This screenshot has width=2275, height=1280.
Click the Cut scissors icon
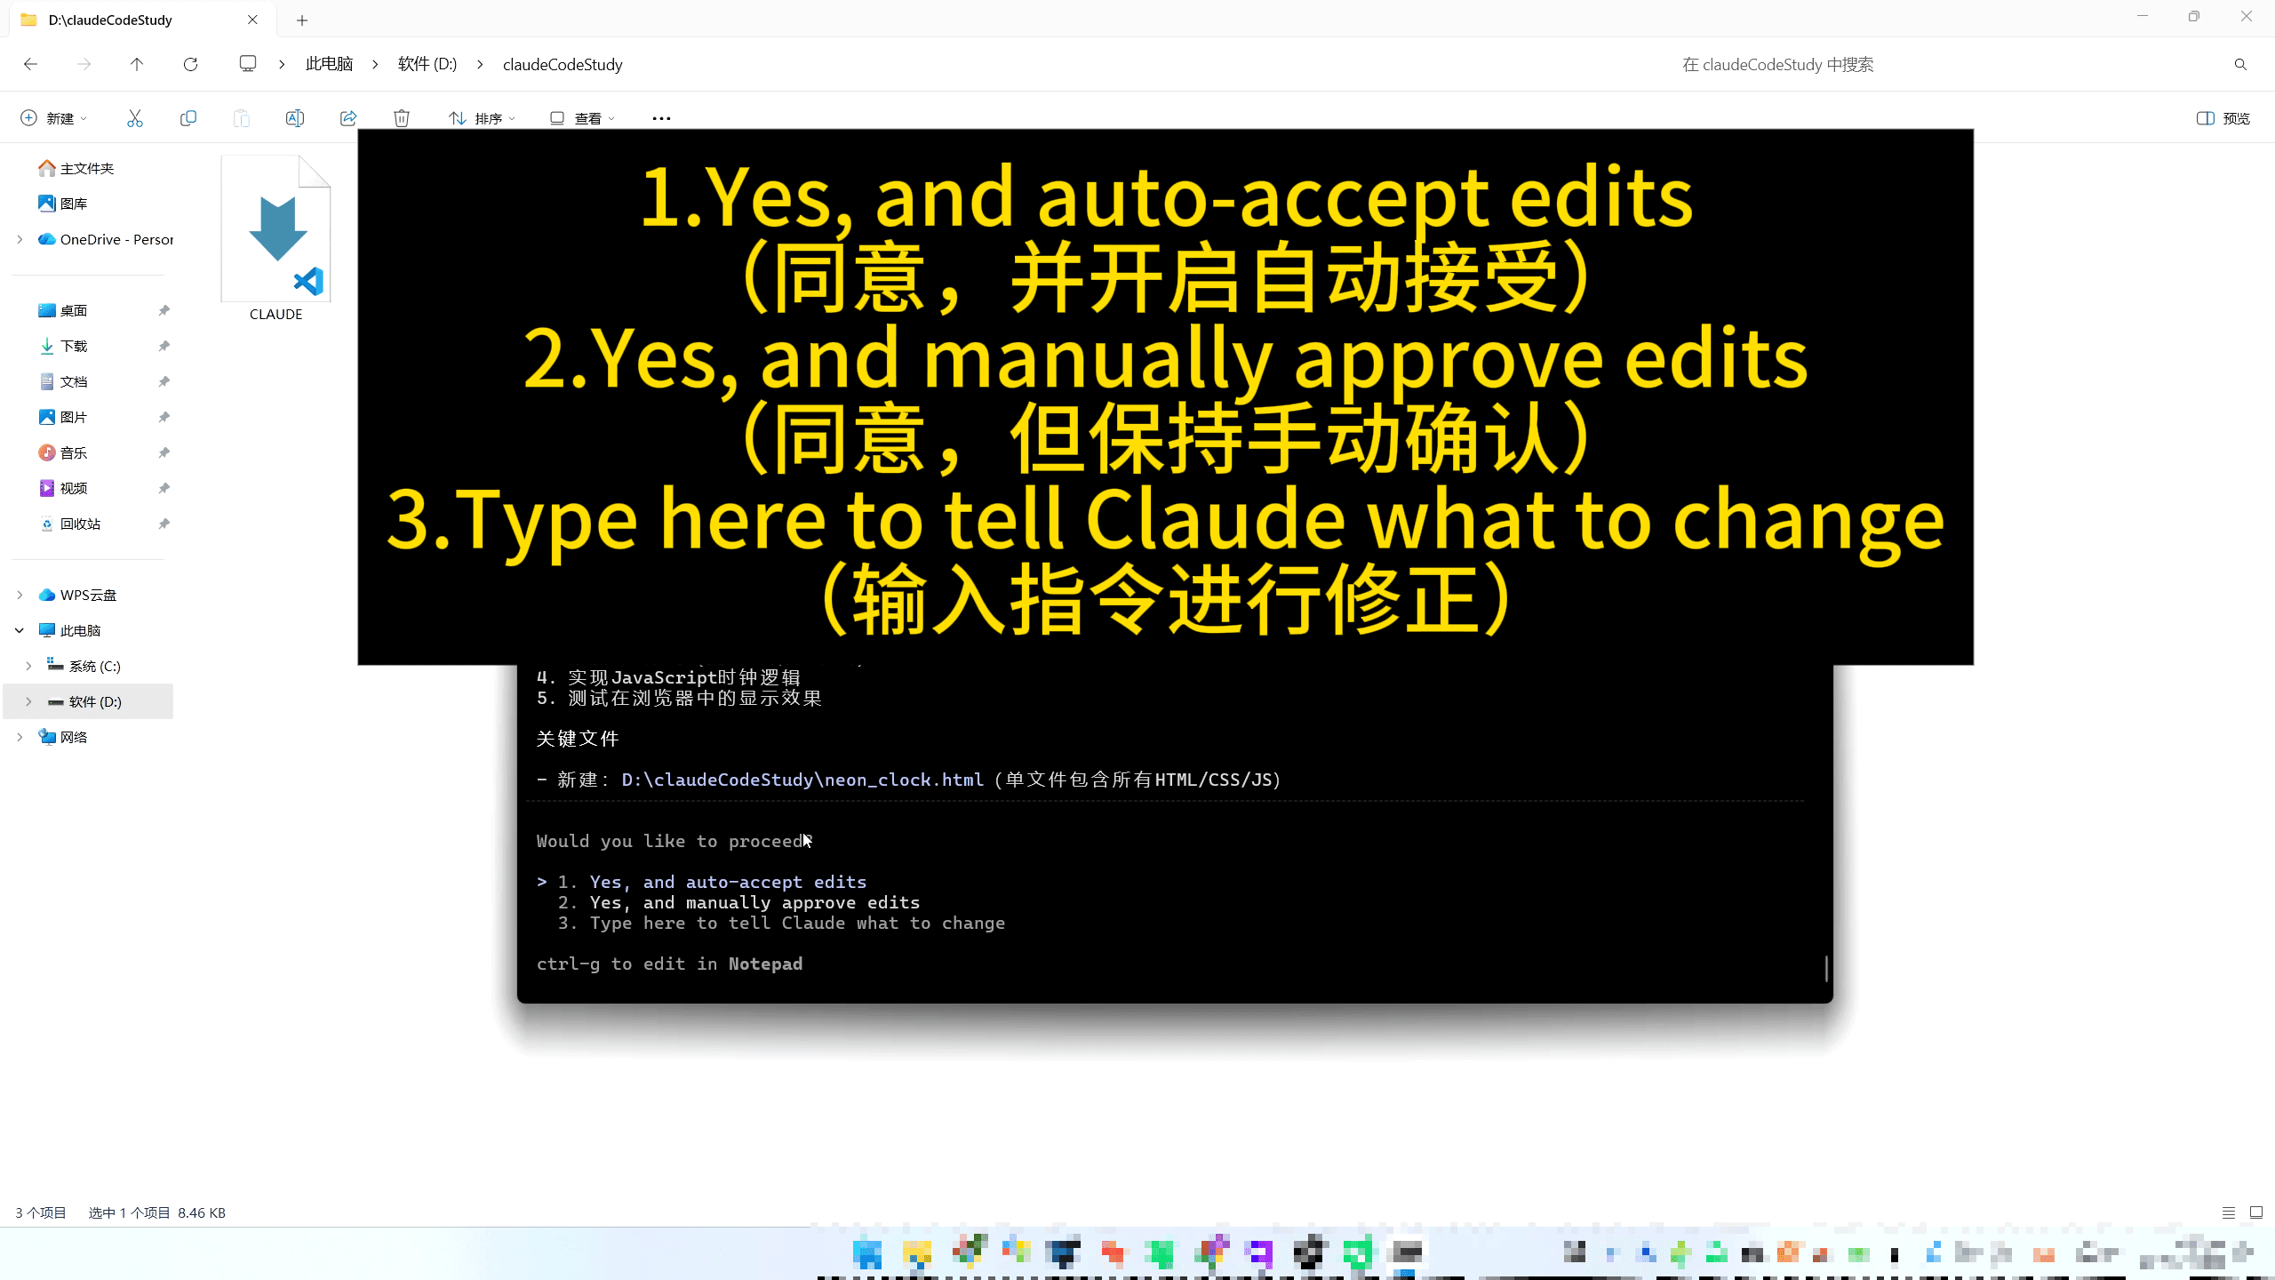click(x=135, y=118)
